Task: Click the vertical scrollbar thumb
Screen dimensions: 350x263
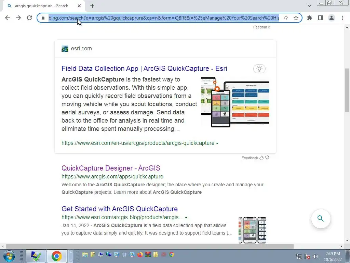Action: [x=347, y=90]
